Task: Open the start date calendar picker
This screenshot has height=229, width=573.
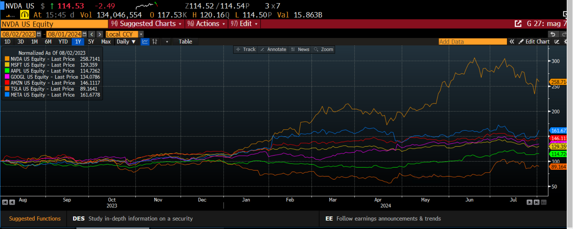Action: click(39, 34)
